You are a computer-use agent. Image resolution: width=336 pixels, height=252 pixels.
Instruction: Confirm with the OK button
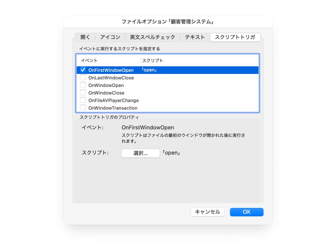coord(247,212)
